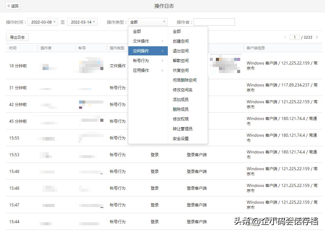
Task: Open the 操作类型 filter dropdown showing 全部
Action: coord(148,22)
